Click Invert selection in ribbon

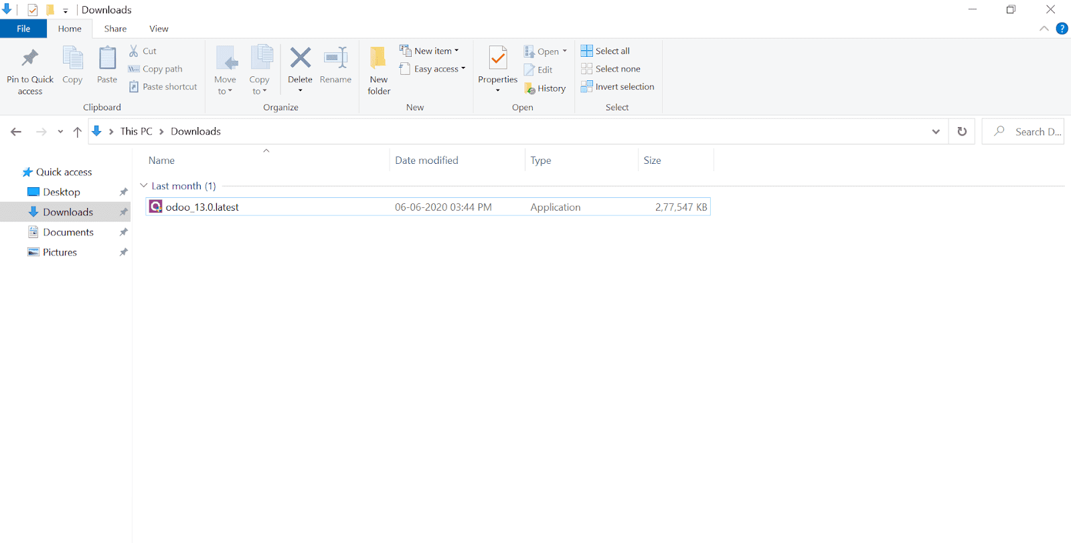[617, 87]
